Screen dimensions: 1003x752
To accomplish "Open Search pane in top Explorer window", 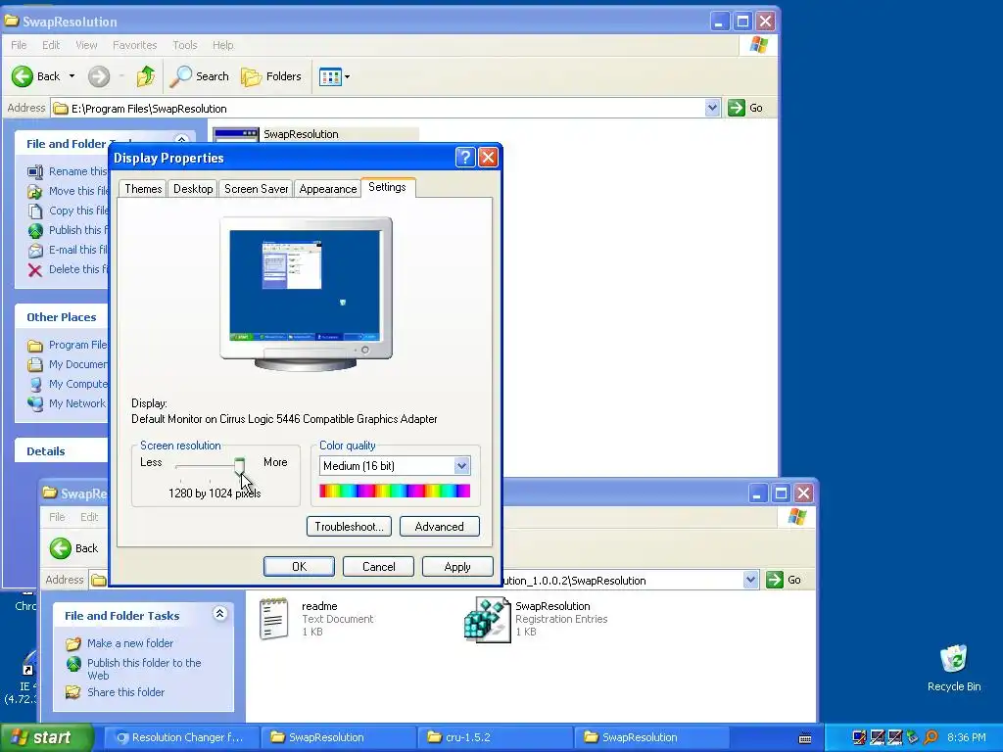I will click(x=200, y=76).
